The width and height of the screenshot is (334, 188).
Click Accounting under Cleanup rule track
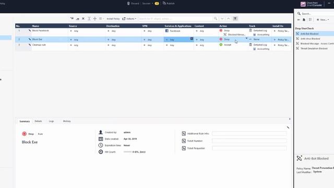261,49
